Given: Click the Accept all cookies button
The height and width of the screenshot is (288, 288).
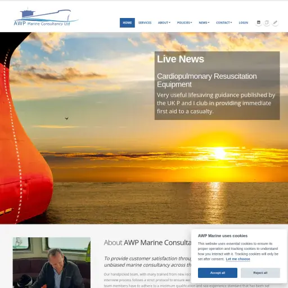Looking at the screenshot, I should tap(218, 273).
